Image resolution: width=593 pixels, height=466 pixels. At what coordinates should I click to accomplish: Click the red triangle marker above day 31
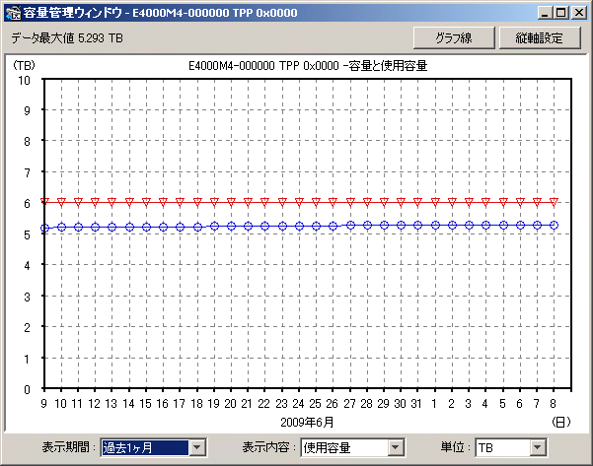click(x=417, y=202)
